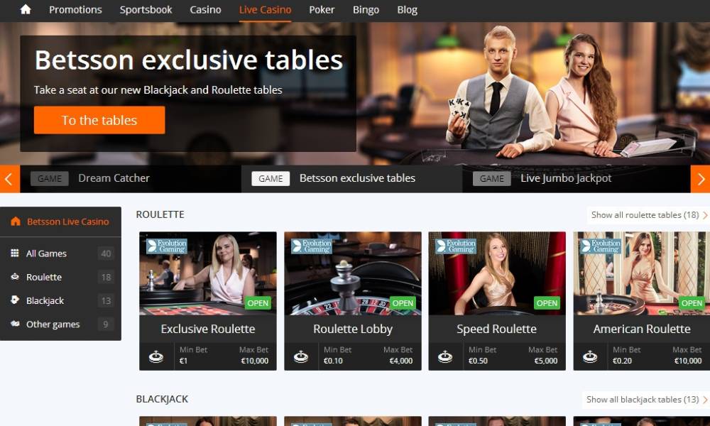Click the home icon in top navigation

[26, 9]
